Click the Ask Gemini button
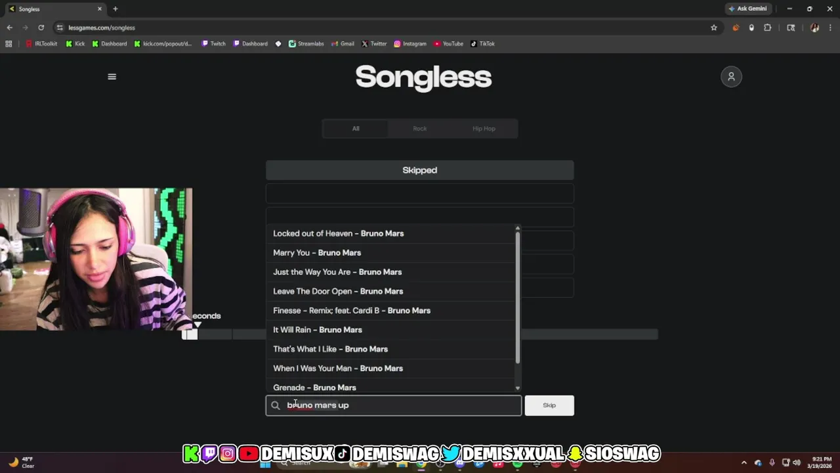 [x=747, y=9]
